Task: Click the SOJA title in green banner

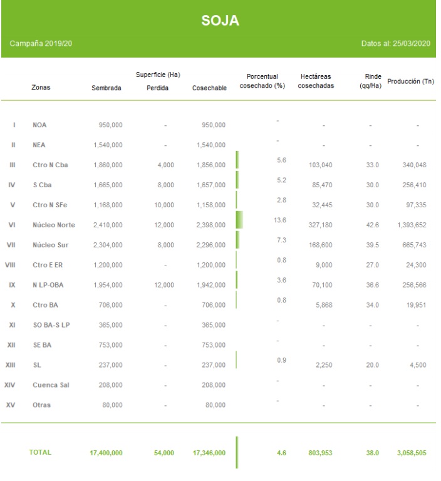Action: pyautogui.click(x=220, y=21)
